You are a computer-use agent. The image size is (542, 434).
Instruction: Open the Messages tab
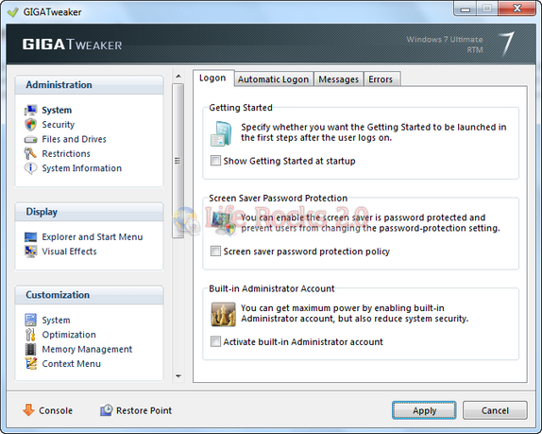coord(339,79)
